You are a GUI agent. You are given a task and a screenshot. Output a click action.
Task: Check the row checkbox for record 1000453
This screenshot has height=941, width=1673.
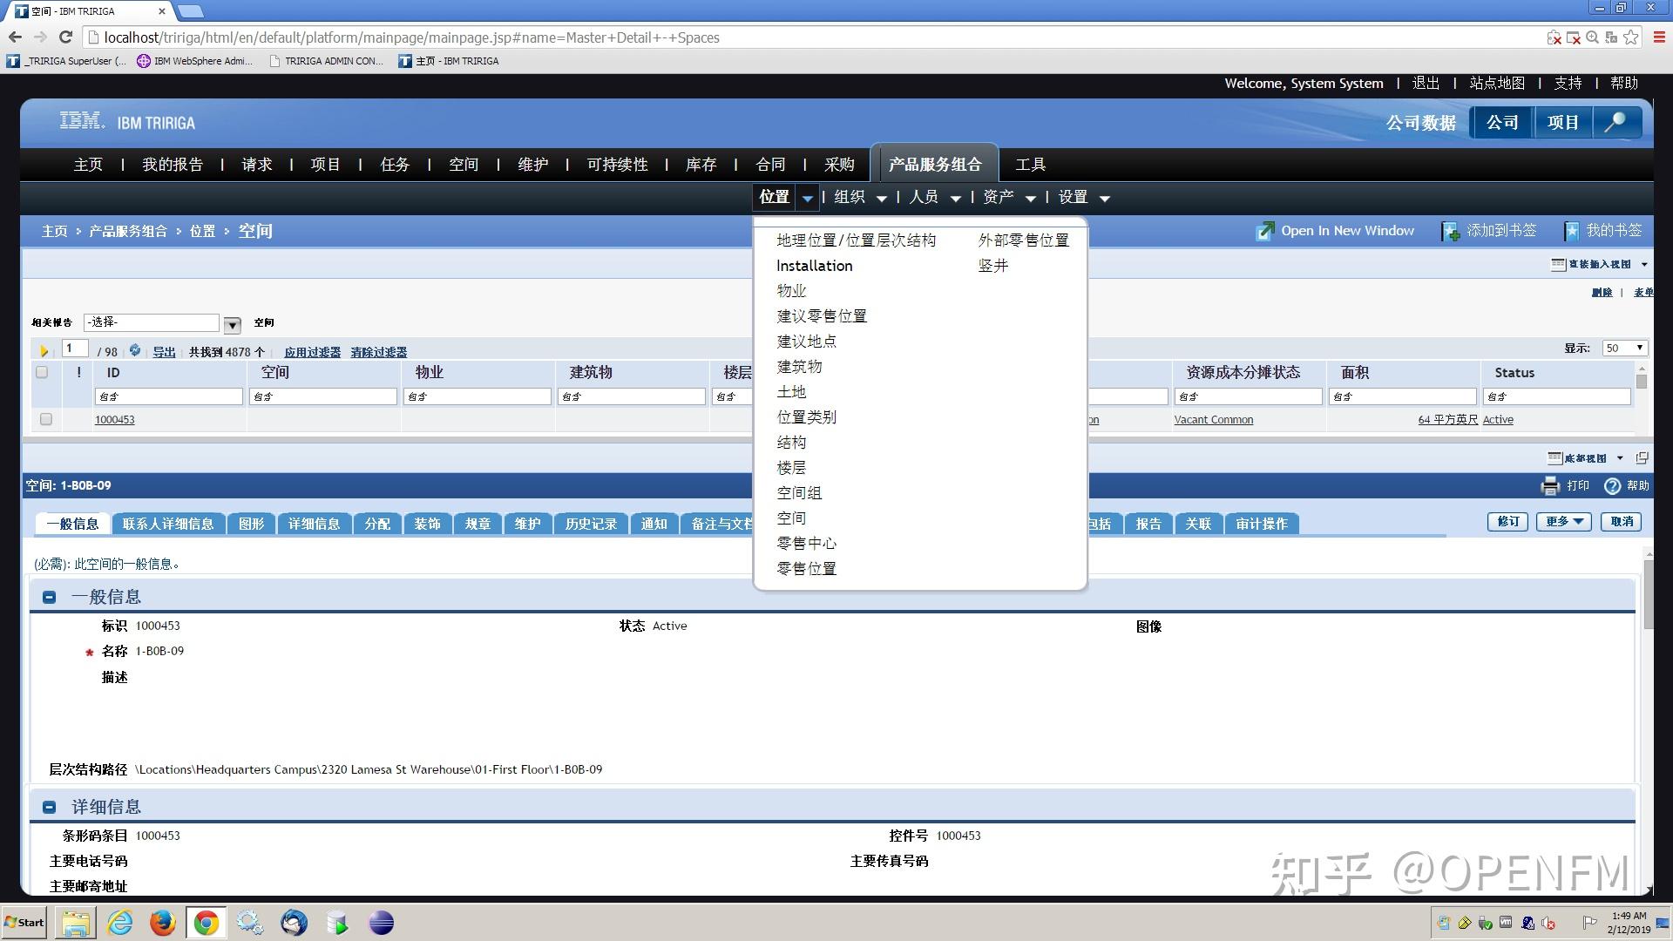click(x=45, y=419)
